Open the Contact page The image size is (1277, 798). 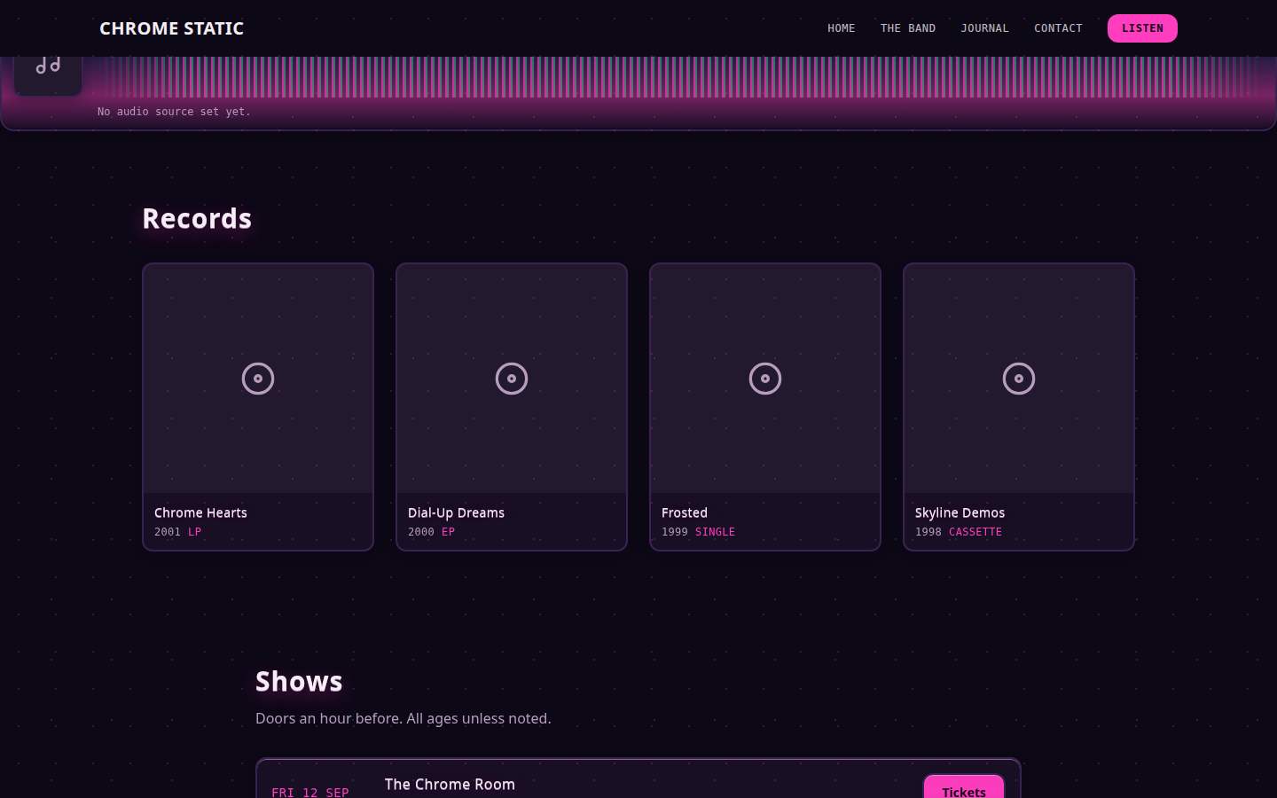1058,28
